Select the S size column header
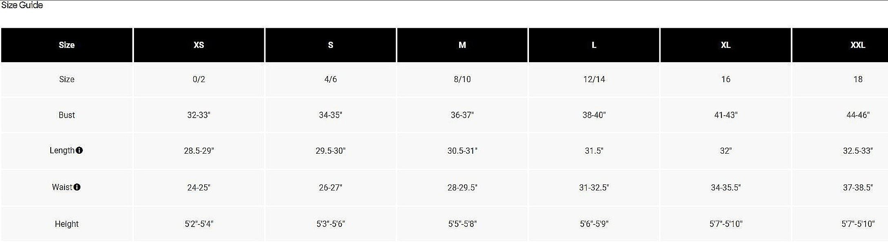888x242 pixels. click(x=330, y=45)
